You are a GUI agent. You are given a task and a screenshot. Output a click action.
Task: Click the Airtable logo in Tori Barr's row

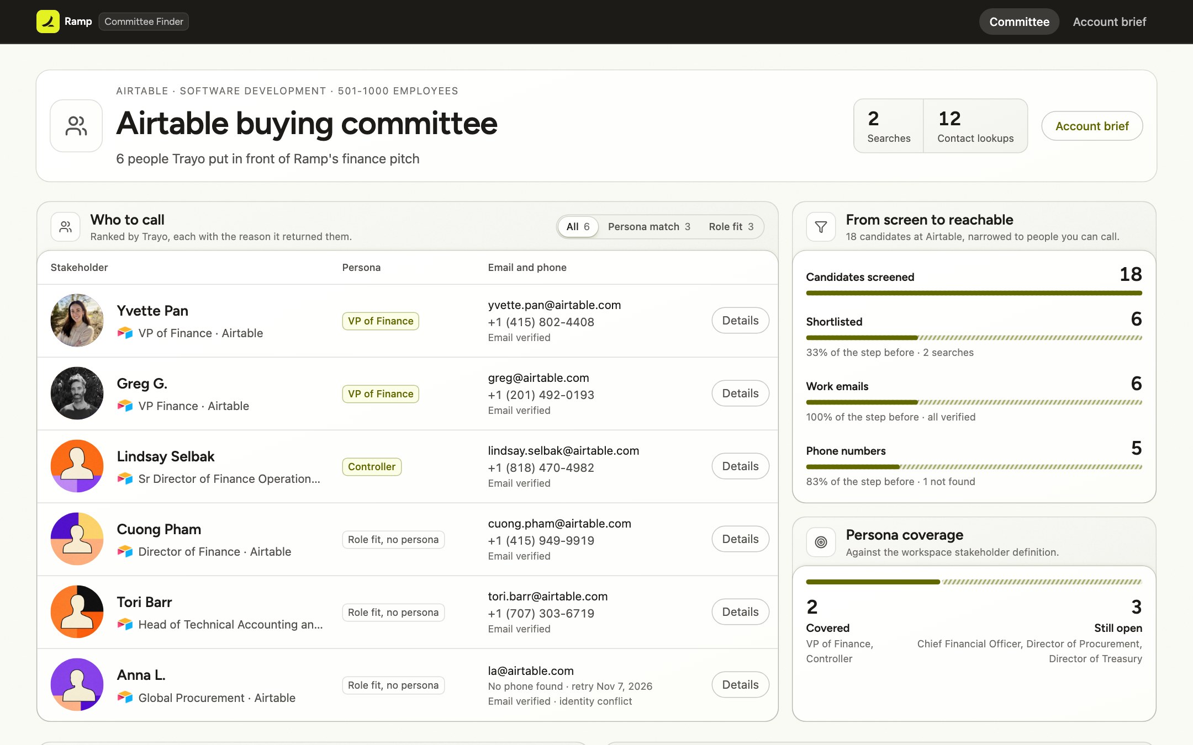click(125, 624)
